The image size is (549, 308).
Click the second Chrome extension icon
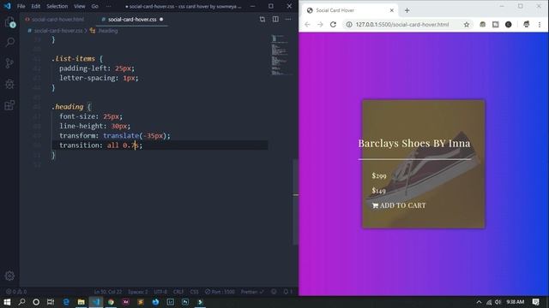tap(496, 25)
